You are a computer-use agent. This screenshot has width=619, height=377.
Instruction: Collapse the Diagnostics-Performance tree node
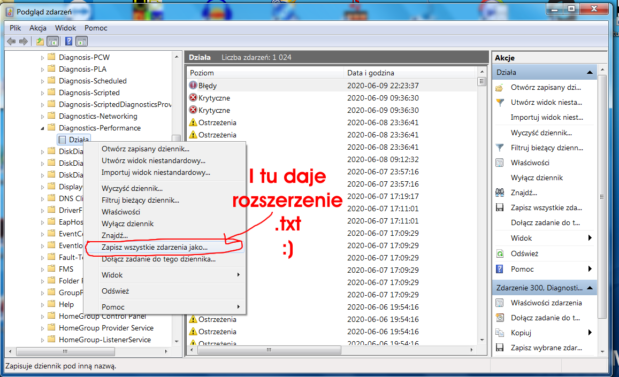pyautogui.click(x=43, y=128)
